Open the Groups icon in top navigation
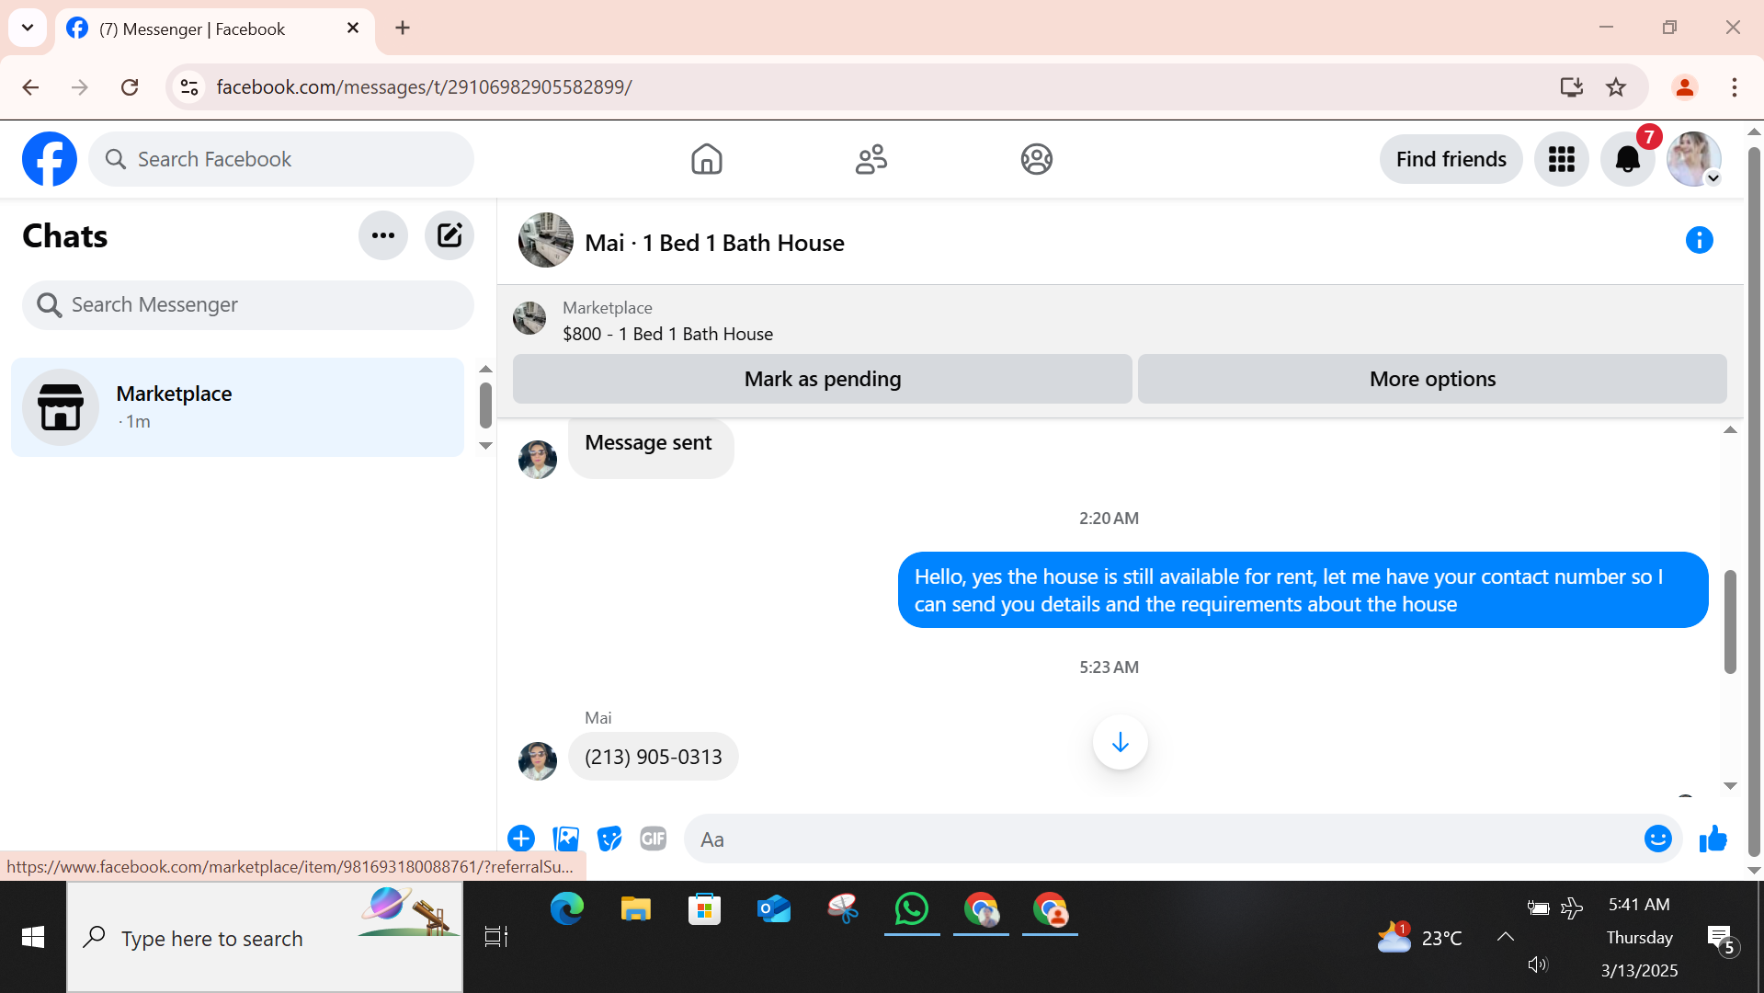The height and width of the screenshot is (993, 1764). click(x=1036, y=159)
